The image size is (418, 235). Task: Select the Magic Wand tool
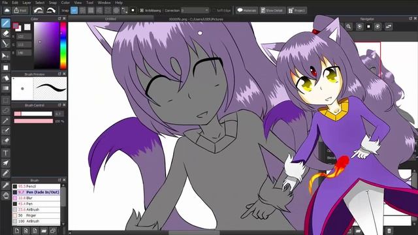click(6, 121)
